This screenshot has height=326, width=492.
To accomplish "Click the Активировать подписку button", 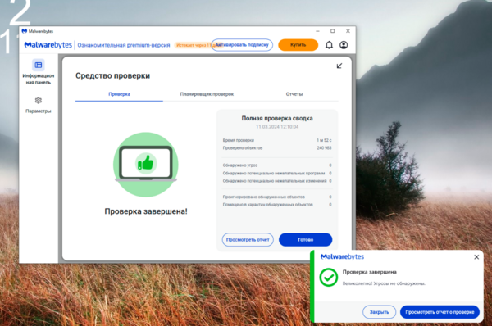I will pos(242,45).
